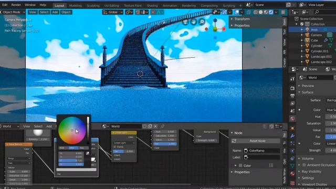Select the Area light in outliner

click(314, 29)
